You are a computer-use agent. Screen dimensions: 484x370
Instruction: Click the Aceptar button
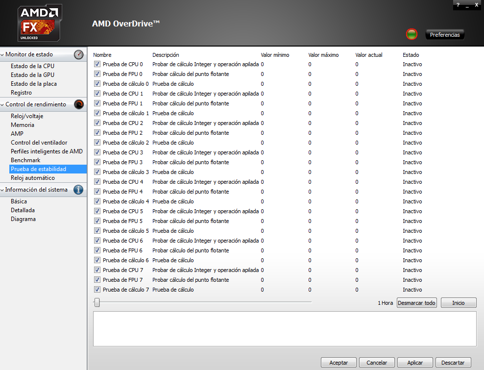[339, 363]
